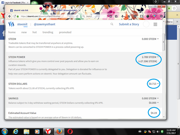Click the volume speaker tray icon
Viewport: 180px width, 135px height.
tap(158, 132)
